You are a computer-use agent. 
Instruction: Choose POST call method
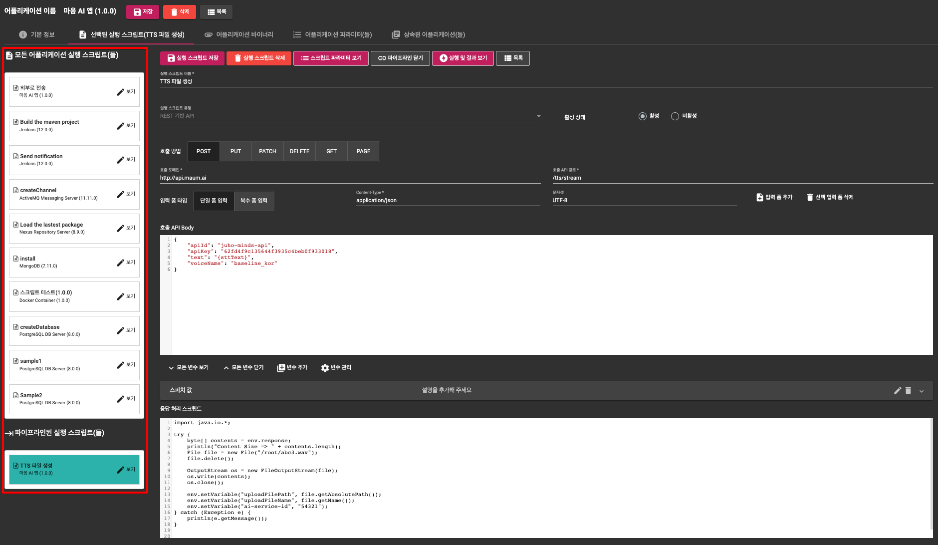coord(204,152)
